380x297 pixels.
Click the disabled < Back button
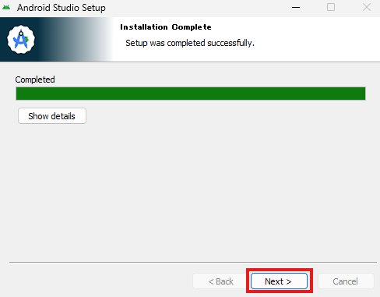(x=220, y=281)
